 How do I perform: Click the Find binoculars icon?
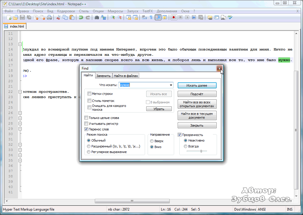tap(97, 18)
